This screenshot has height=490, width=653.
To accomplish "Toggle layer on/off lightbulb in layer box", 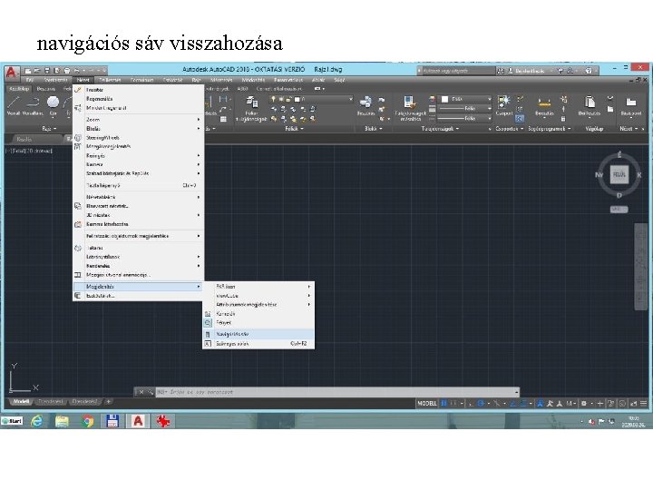I will [x=273, y=99].
